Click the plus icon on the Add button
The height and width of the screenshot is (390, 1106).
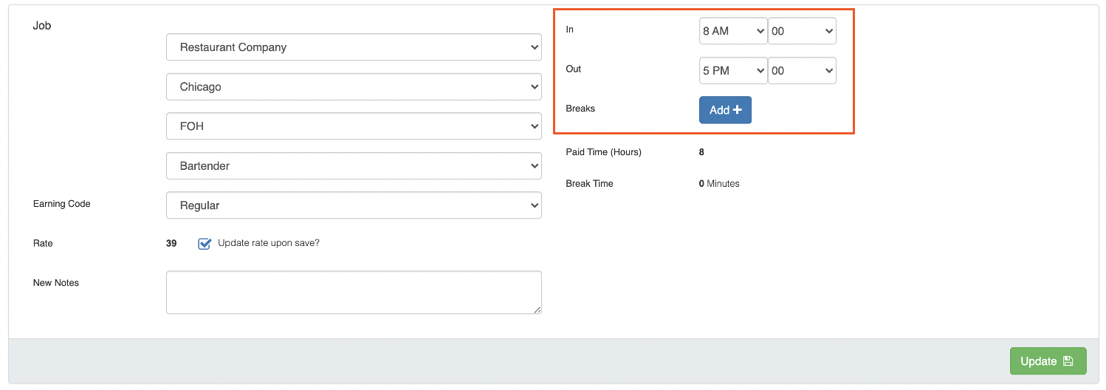pyautogui.click(x=737, y=110)
